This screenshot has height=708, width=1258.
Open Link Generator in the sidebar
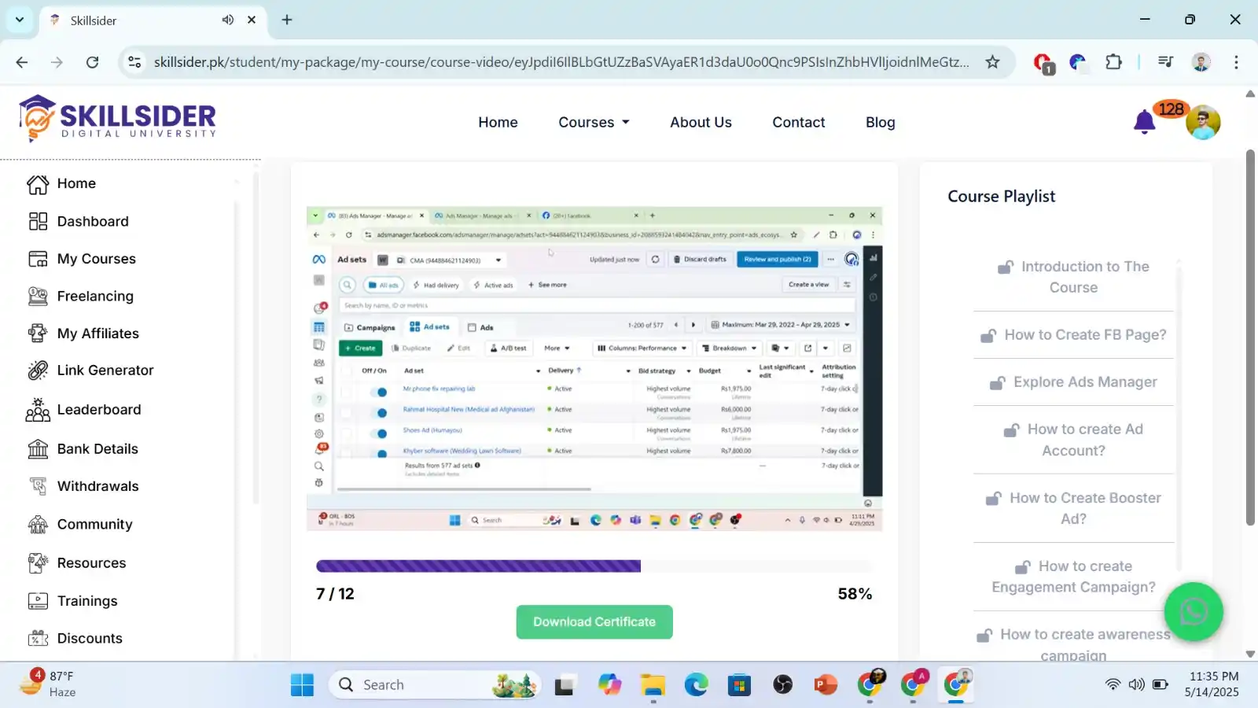[90, 371]
